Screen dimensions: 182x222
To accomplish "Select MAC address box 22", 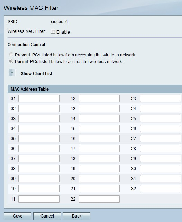I will pos(99,199).
